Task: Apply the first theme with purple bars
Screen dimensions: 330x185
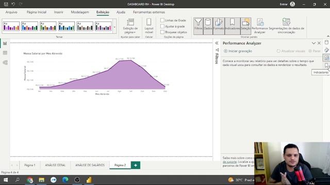Action: (11, 26)
